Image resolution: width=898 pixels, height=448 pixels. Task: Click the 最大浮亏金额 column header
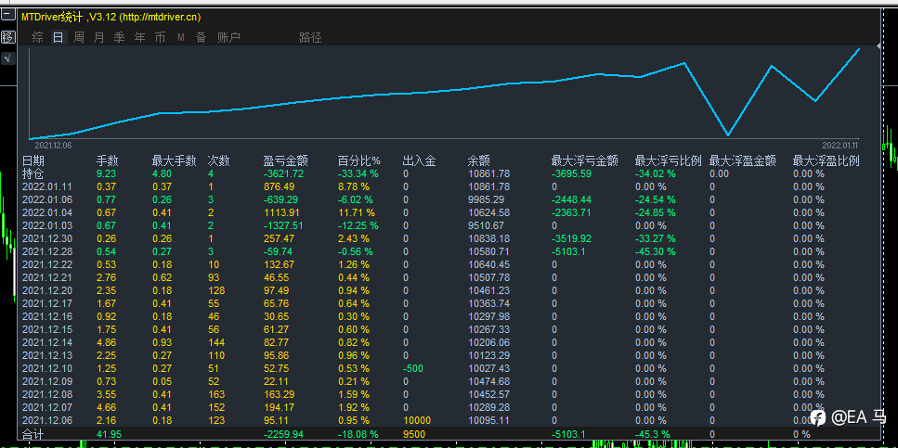(585, 161)
